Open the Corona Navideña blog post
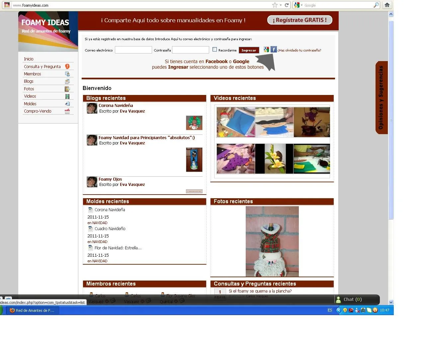Screen dimensions: 425x340 click(x=116, y=106)
